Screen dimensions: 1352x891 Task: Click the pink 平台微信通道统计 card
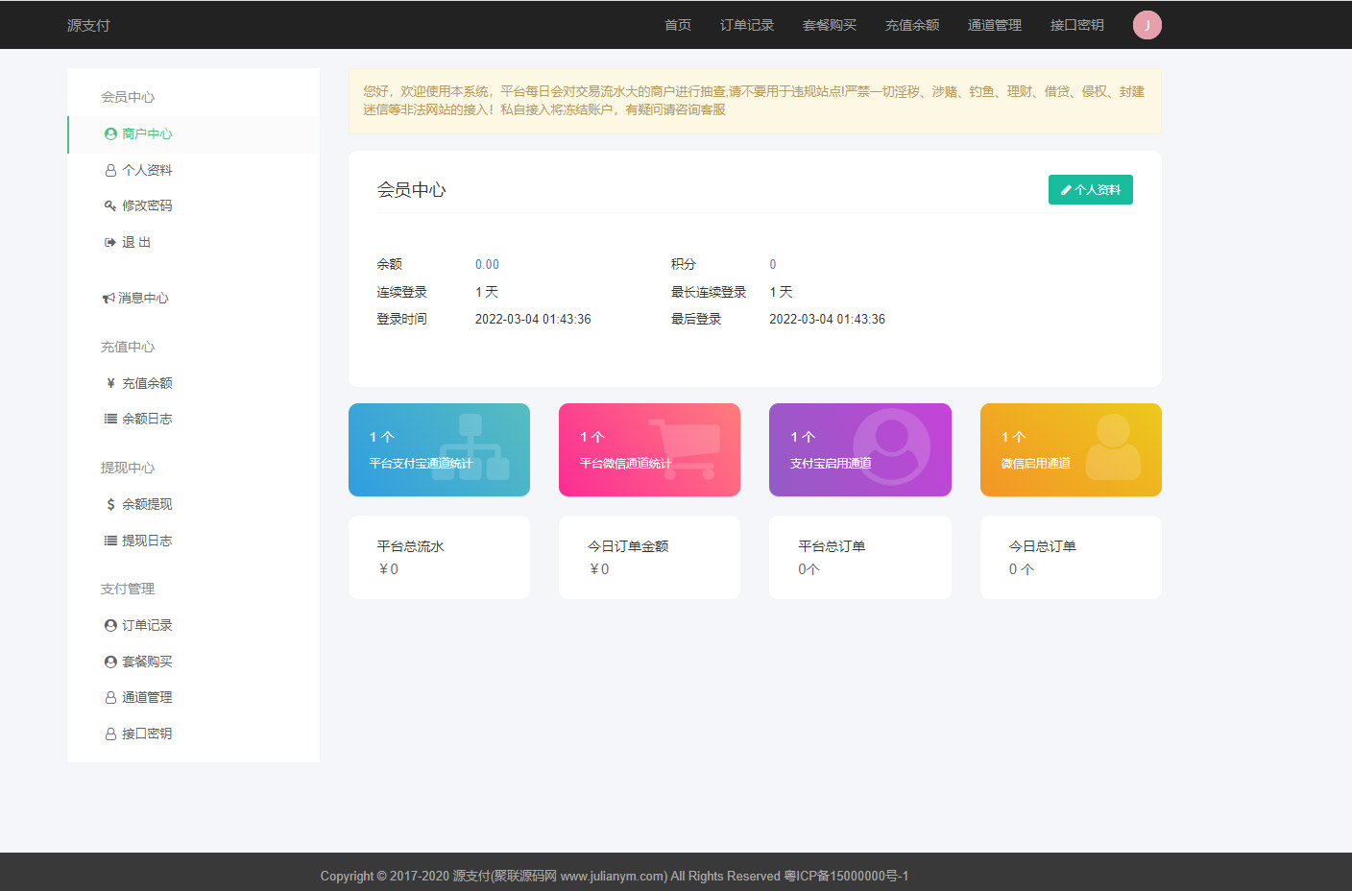click(649, 449)
